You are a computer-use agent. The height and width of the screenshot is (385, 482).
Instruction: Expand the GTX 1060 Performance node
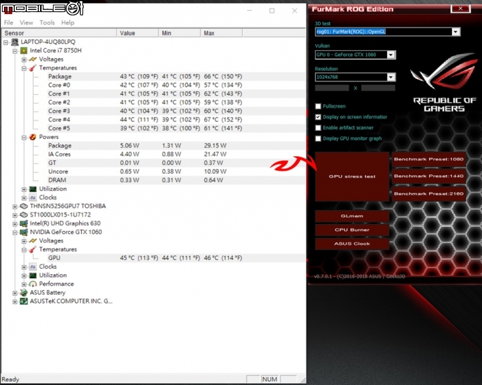24,284
